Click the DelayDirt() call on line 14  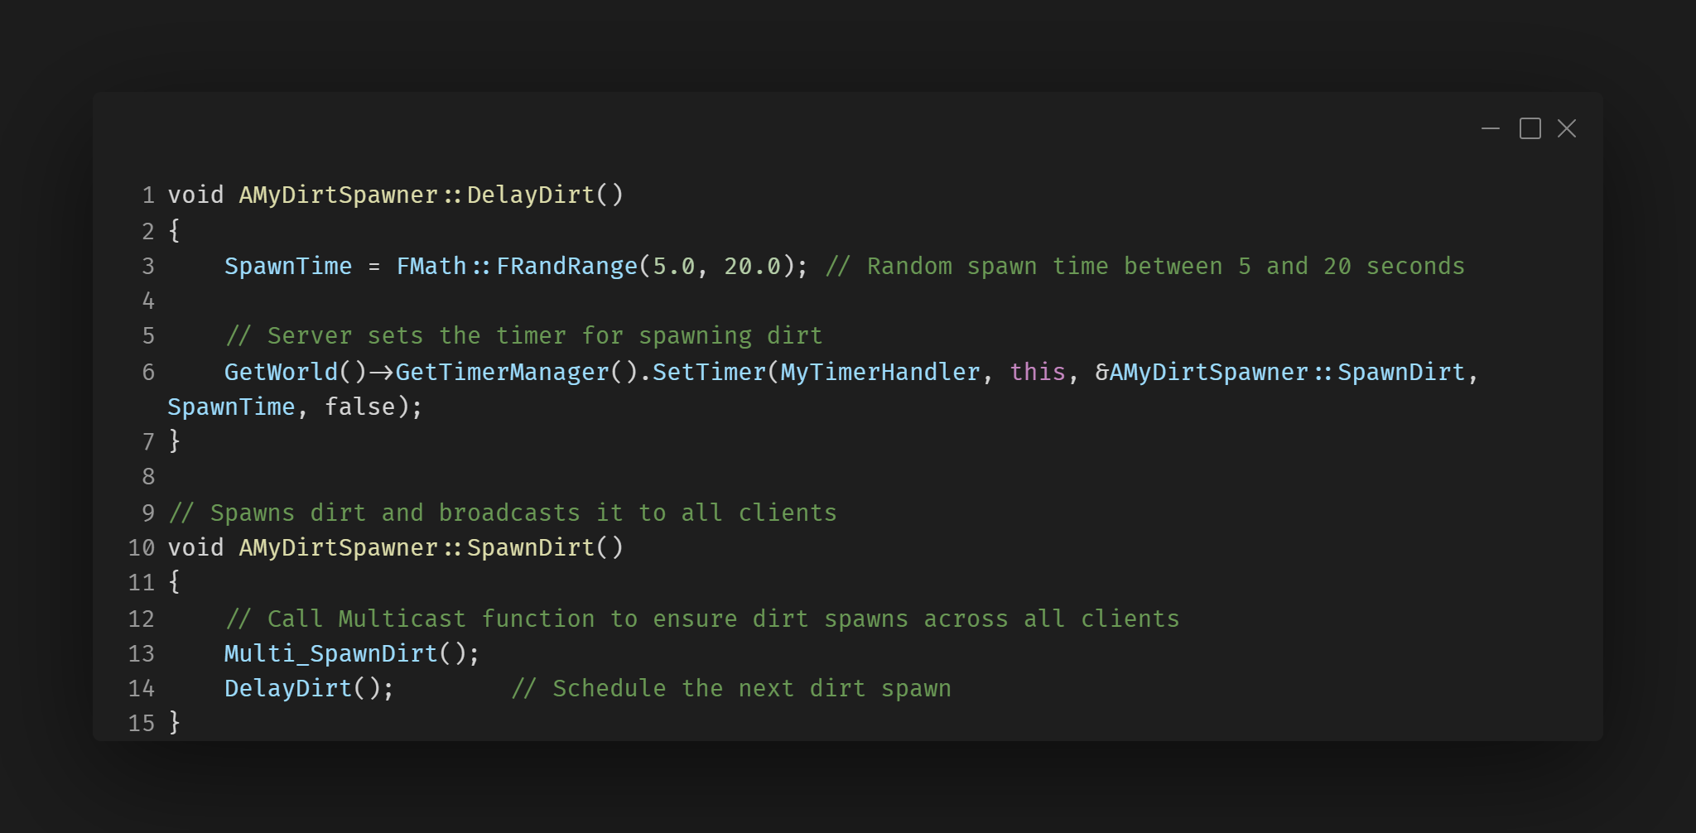pos(308,689)
